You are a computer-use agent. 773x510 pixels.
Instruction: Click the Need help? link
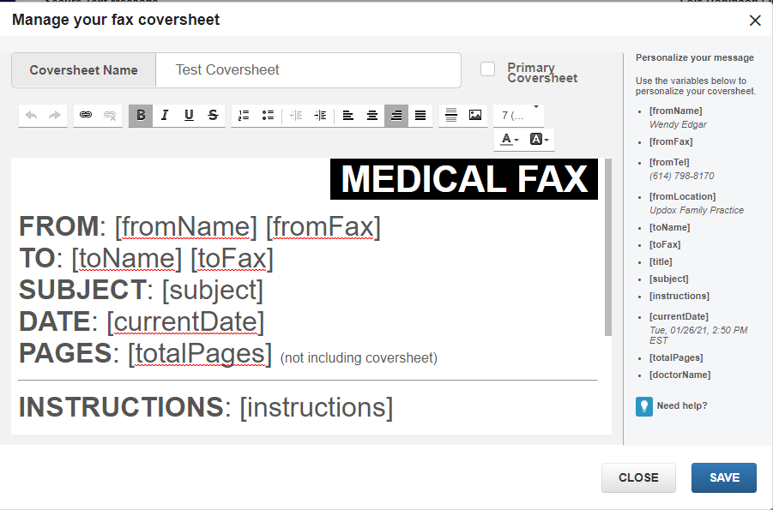[x=682, y=405]
